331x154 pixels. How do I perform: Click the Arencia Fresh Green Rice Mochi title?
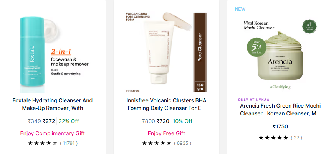coord(280,110)
